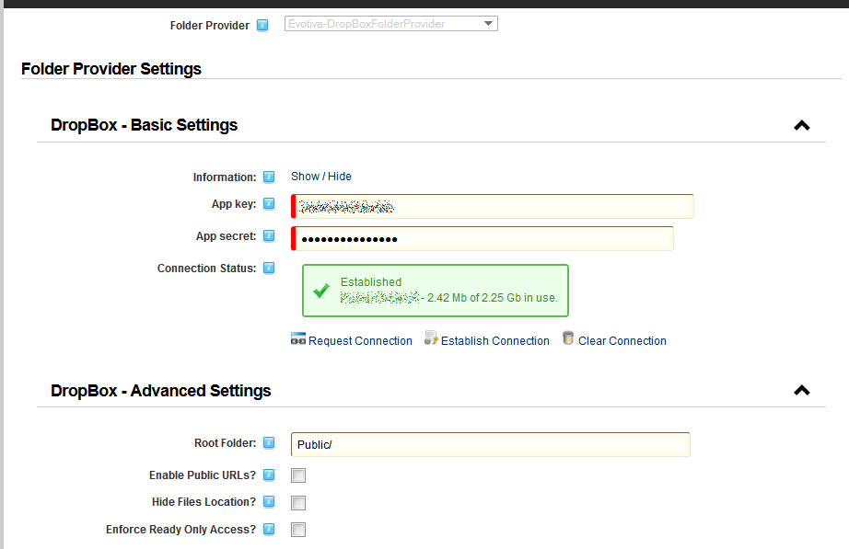Image resolution: width=849 pixels, height=549 pixels.
Task: Focus the App secret password field
Action: click(483, 238)
